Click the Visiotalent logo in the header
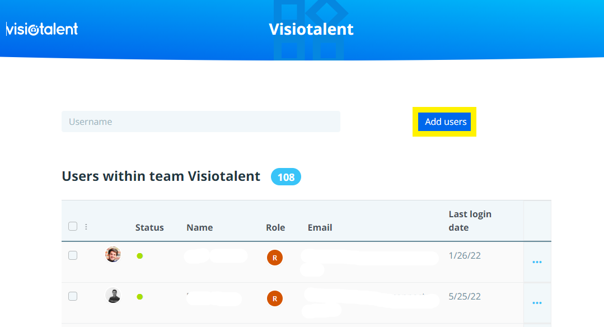This screenshot has height=327, width=604. point(42,29)
